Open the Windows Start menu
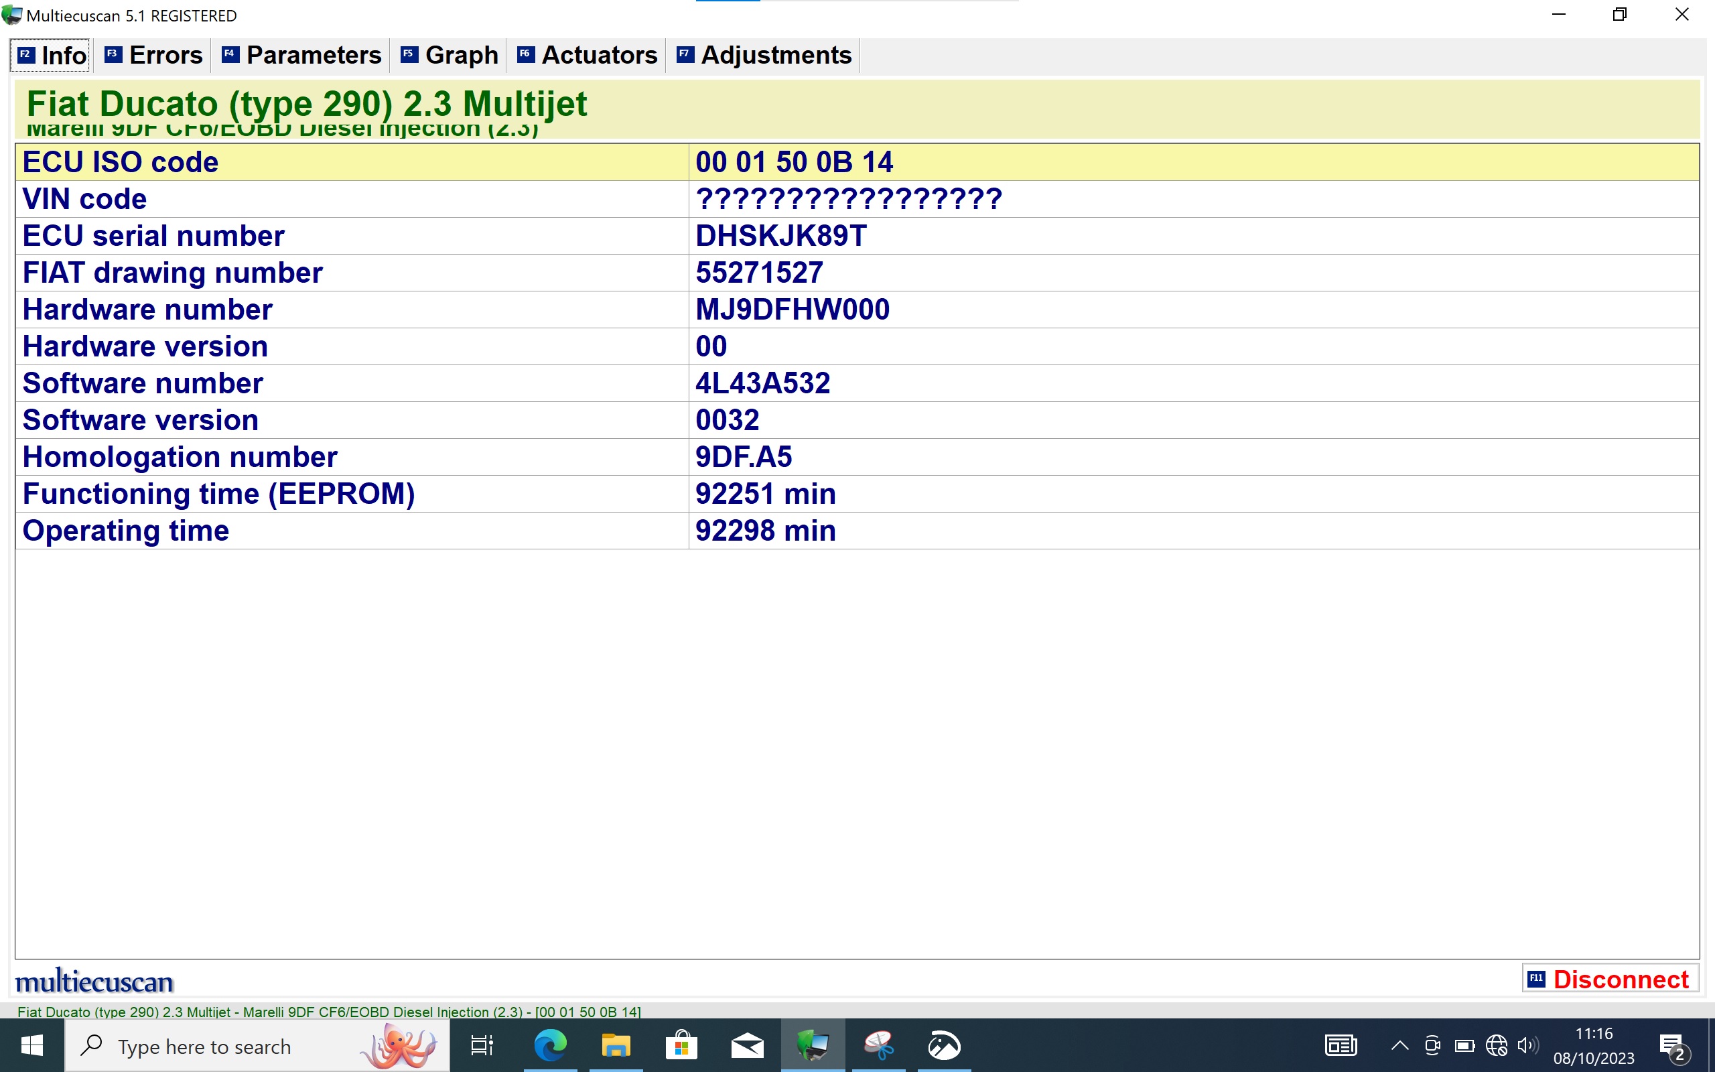1715x1072 pixels. click(x=32, y=1045)
